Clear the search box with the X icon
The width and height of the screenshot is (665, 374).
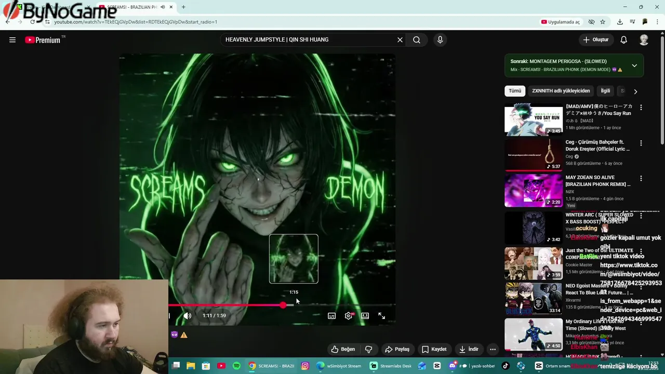pyautogui.click(x=400, y=39)
